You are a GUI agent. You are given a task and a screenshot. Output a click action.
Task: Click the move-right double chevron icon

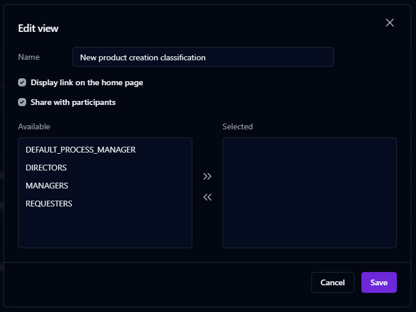[x=207, y=176]
